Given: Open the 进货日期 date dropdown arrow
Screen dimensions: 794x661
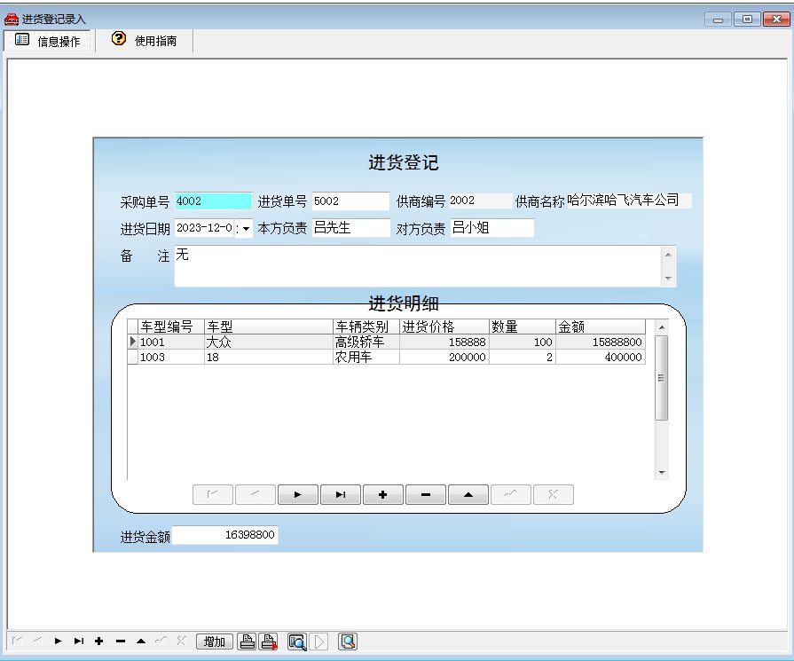Looking at the screenshot, I should tap(246, 228).
